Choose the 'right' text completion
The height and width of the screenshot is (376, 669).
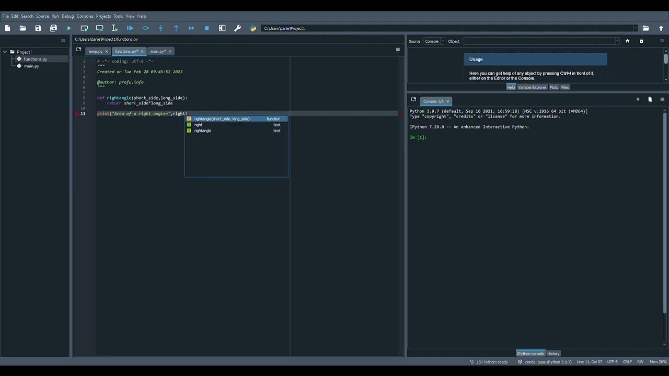[x=236, y=125]
